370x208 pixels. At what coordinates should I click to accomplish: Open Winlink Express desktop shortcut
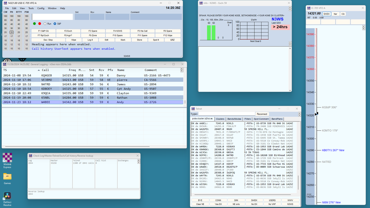click(x=7, y=161)
